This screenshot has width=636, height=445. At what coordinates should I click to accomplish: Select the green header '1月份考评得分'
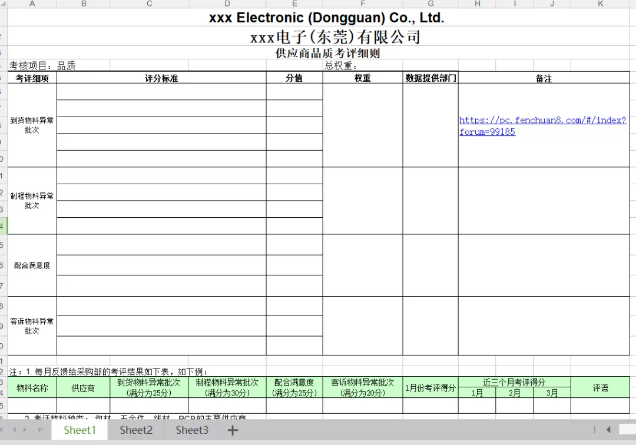[x=430, y=388]
